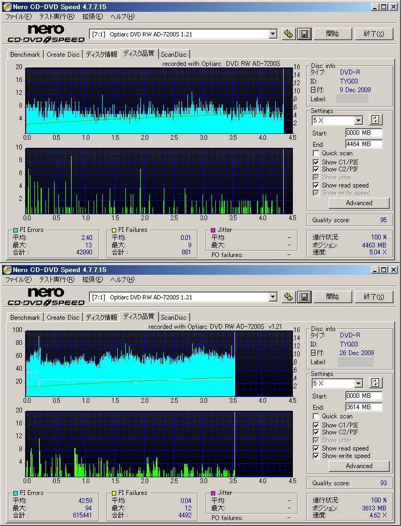This screenshot has height=526, width=401.
Task: Open ファイル(F) menu in bottom window
Action: [18, 280]
